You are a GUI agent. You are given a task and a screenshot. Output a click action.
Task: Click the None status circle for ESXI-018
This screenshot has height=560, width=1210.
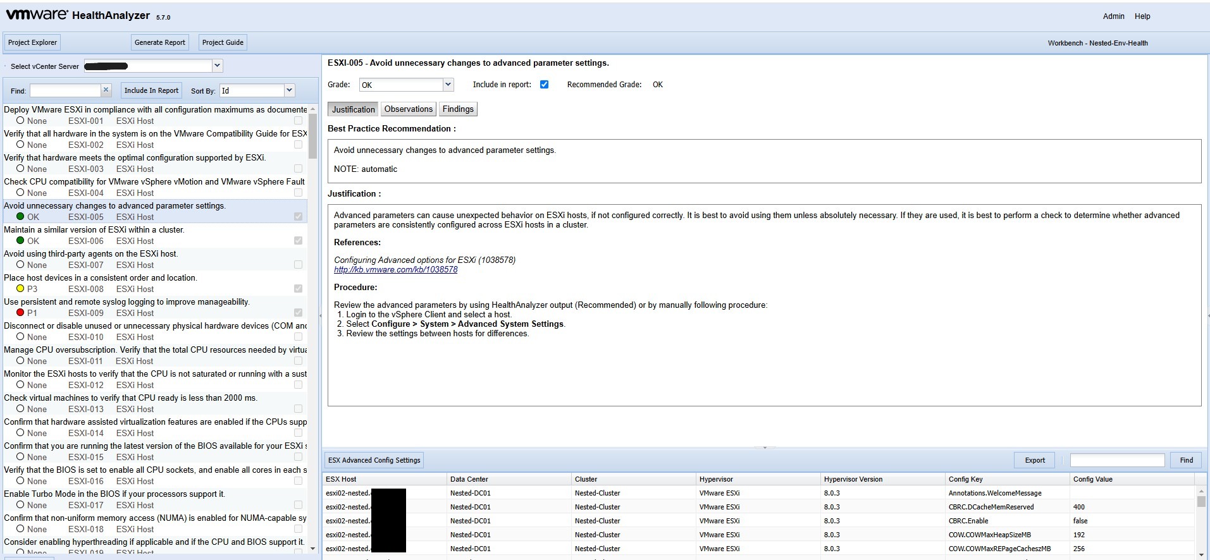(x=20, y=529)
